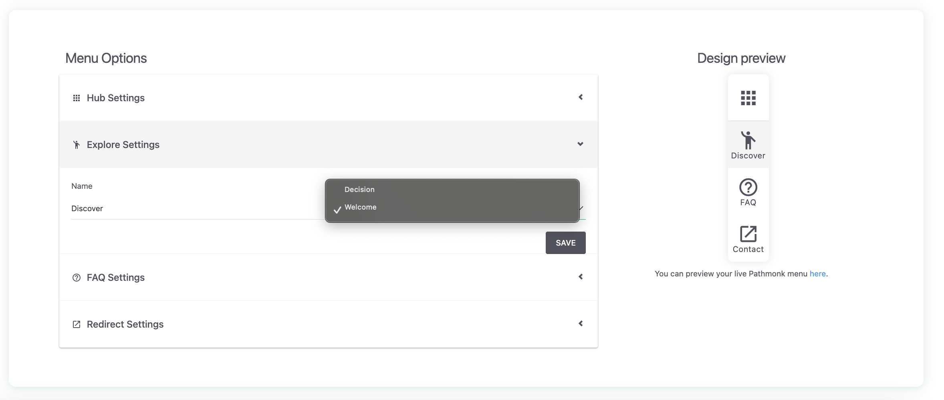Viewport: 944px width, 400px height.
Task: Click the question mark icon beside FAQ Settings
Action: (76, 278)
